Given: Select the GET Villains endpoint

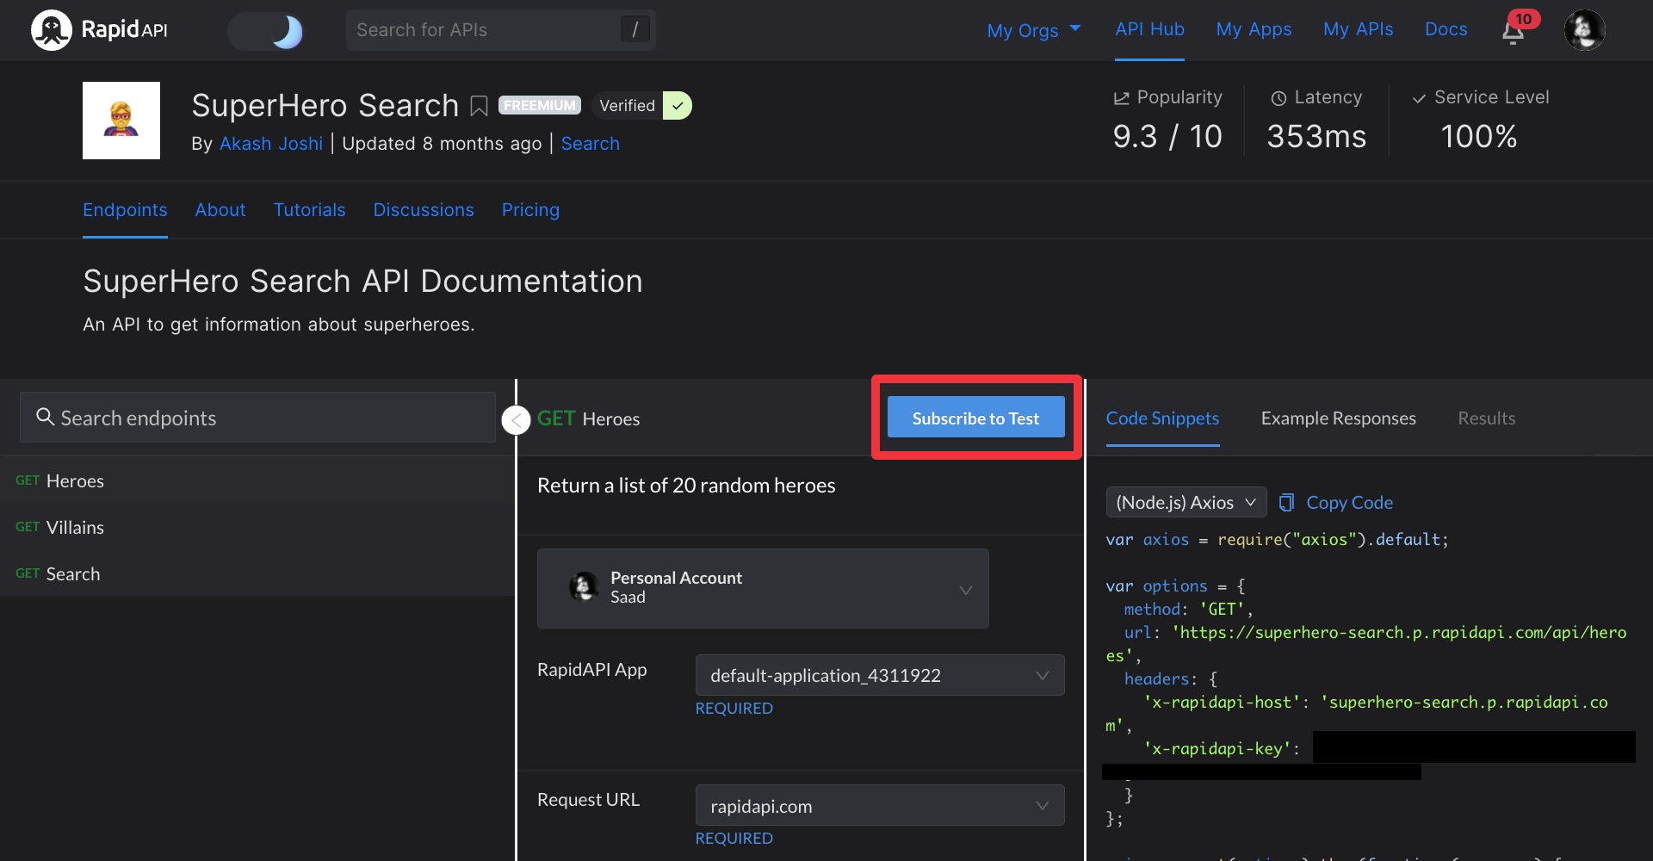Looking at the screenshot, I should [257, 527].
